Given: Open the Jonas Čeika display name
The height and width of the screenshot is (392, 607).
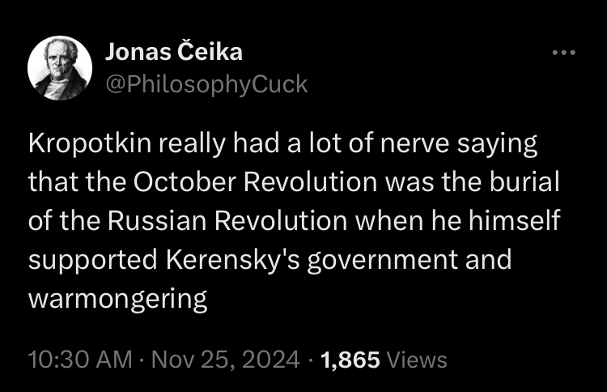Looking at the screenshot, I should [x=174, y=52].
